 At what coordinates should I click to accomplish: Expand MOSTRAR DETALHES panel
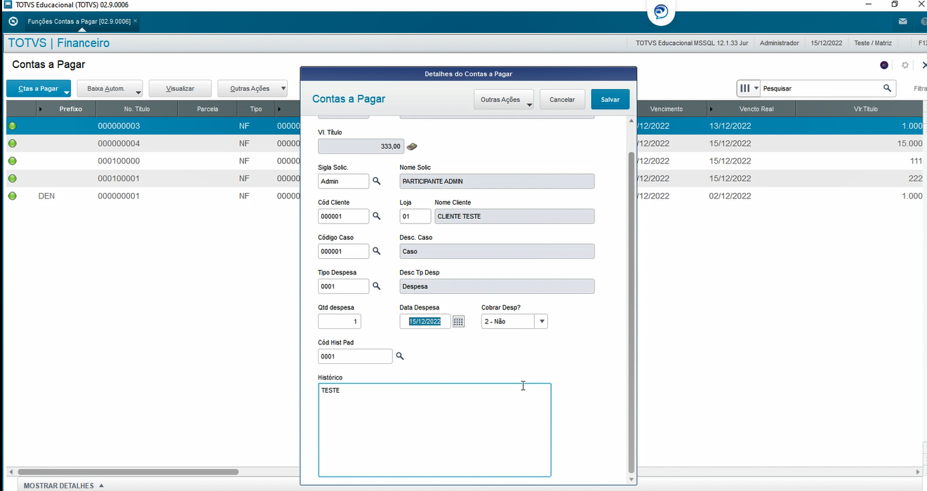64,485
